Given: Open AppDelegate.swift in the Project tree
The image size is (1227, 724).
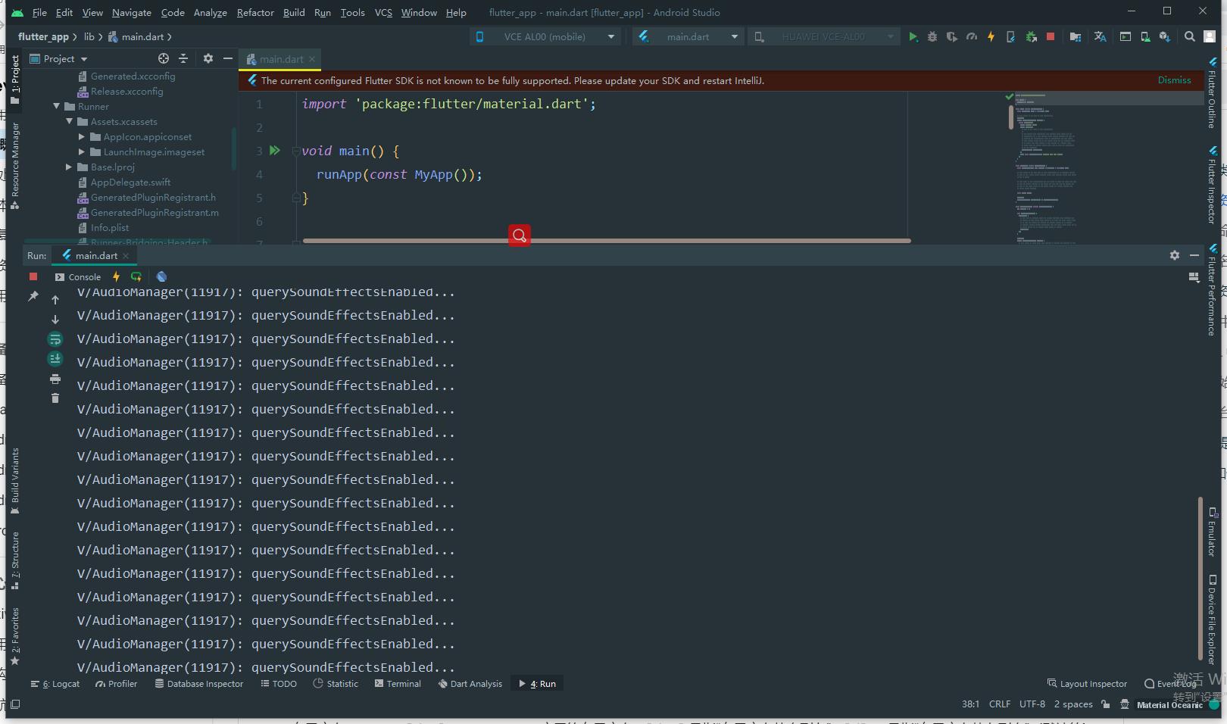Looking at the screenshot, I should pyautogui.click(x=130, y=183).
